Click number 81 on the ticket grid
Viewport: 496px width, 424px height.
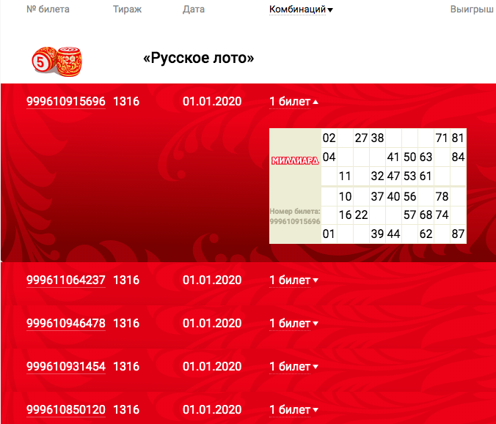pos(458,138)
